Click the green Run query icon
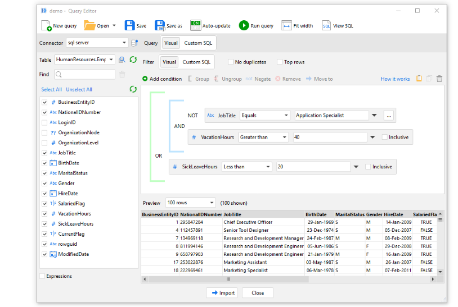The image size is (458, 307). [244, 26]
